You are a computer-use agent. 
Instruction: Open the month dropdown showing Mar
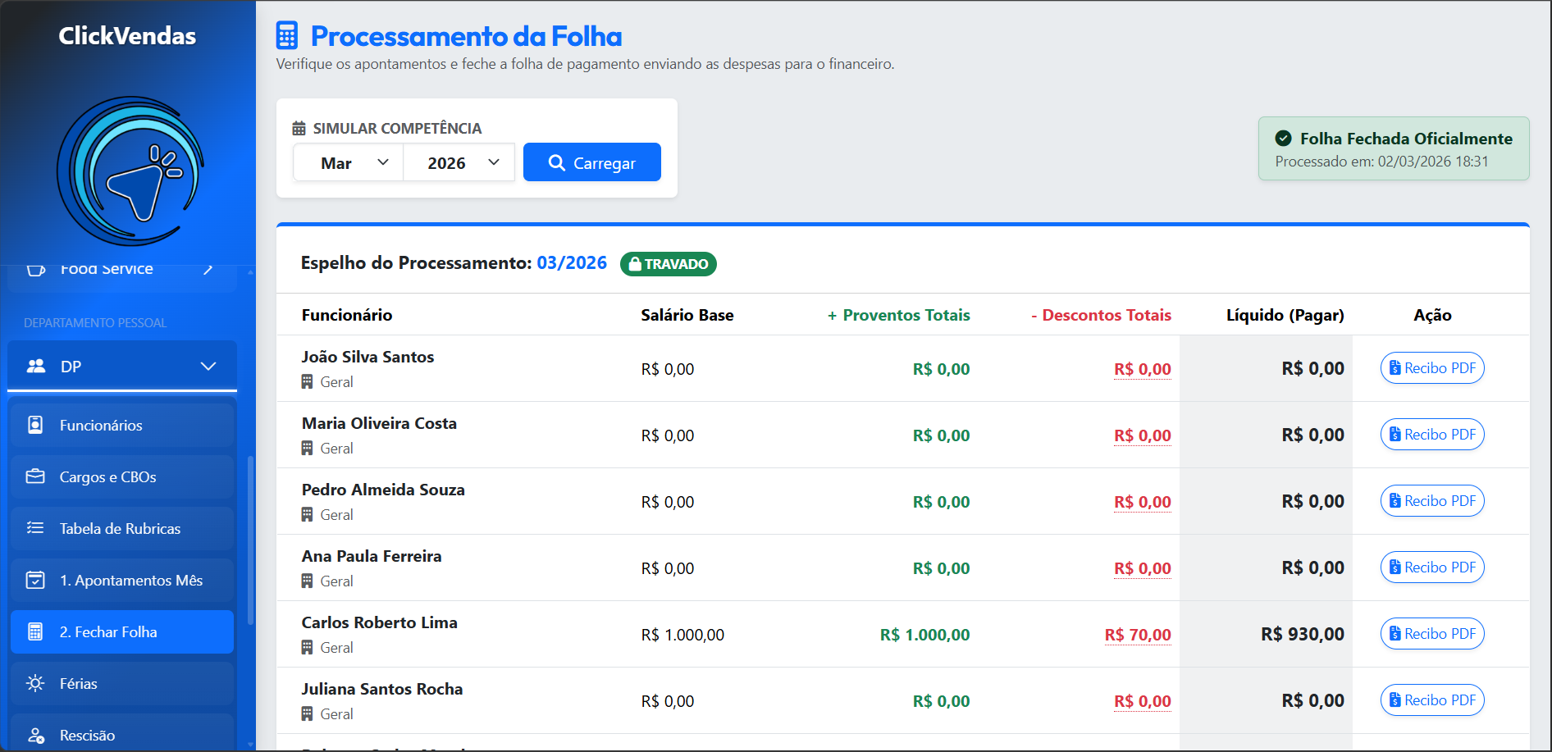coord(348,162)
